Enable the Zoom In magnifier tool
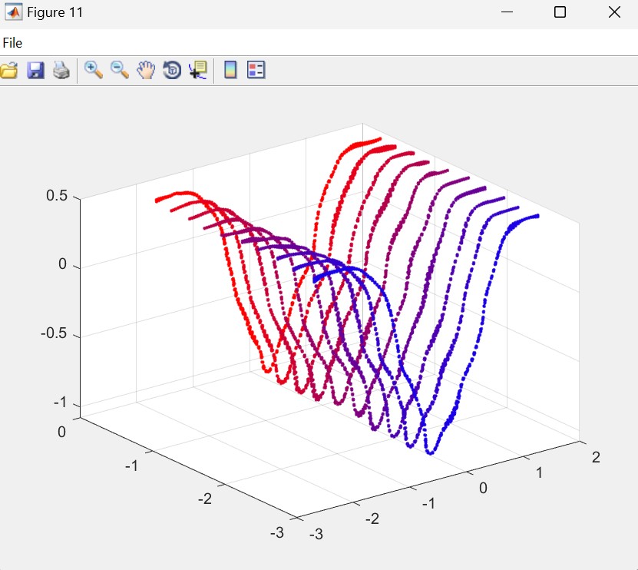 point(94,70)
